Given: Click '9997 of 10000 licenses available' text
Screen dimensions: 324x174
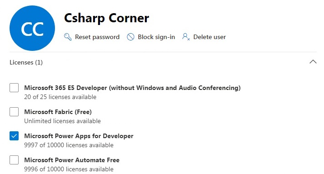Looking at the screenshot, I should click(69, 145).
